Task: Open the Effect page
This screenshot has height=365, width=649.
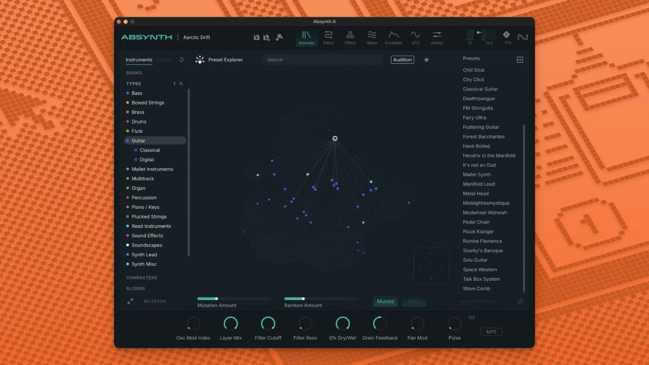Action: click(350, 38)
